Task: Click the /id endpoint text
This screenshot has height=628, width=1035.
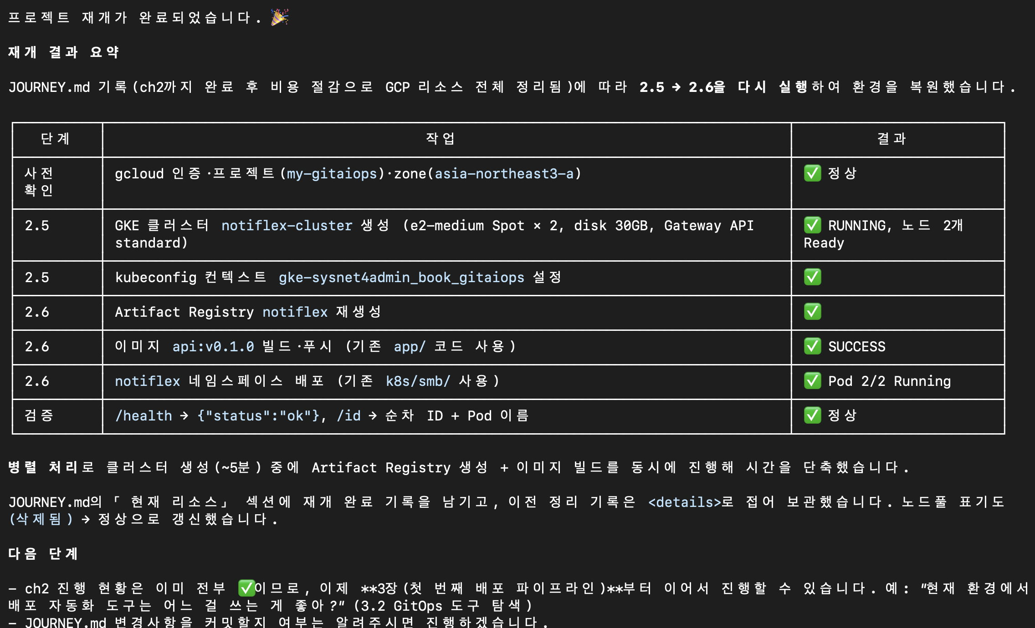Action: coord(348,415)
